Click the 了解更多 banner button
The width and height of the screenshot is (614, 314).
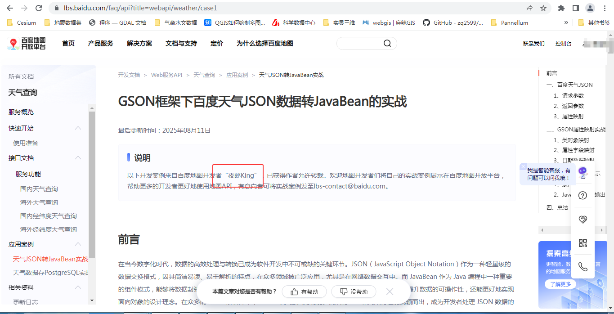click(560, 284)
